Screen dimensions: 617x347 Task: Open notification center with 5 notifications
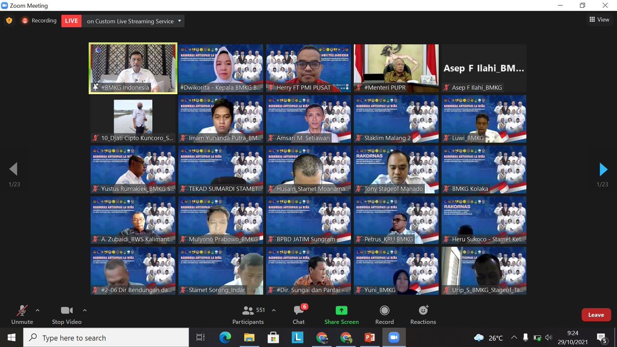(602, 338)
